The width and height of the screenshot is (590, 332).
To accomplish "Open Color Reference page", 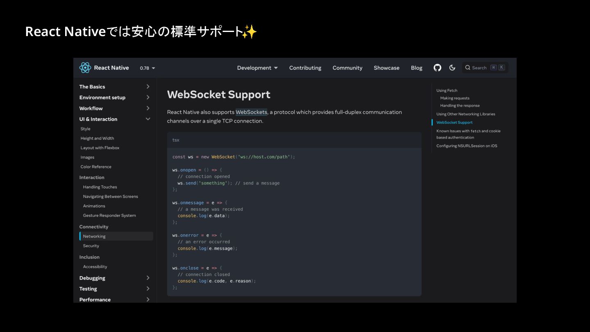I will pos(96,167).
